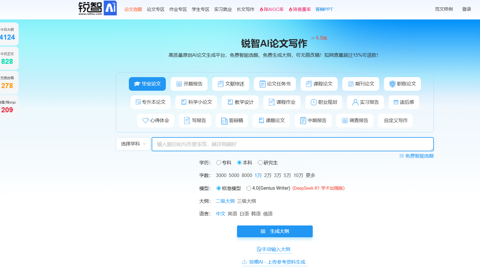Select 三级大纲 outline level

pos(247,201)
